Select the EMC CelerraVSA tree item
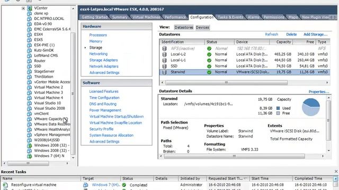 tap(52, 29)
